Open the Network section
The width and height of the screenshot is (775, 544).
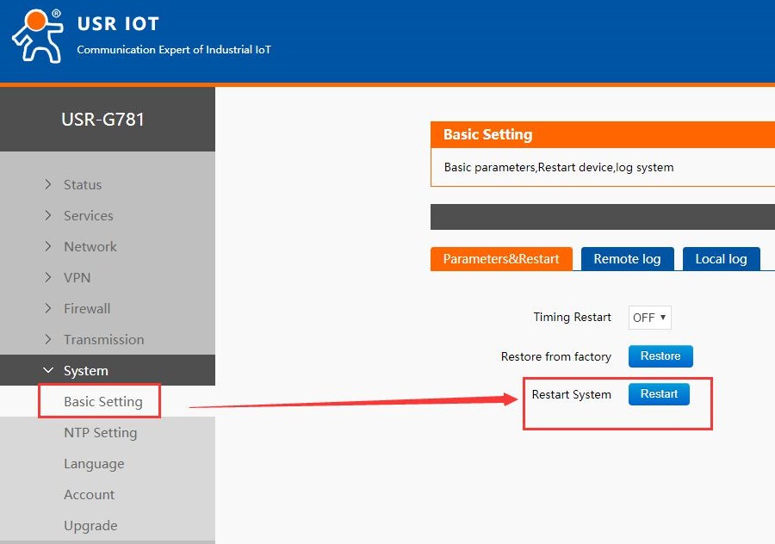tap(90, 246)
